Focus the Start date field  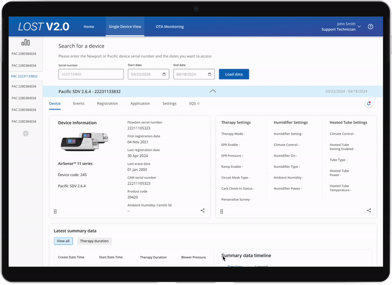148,74
